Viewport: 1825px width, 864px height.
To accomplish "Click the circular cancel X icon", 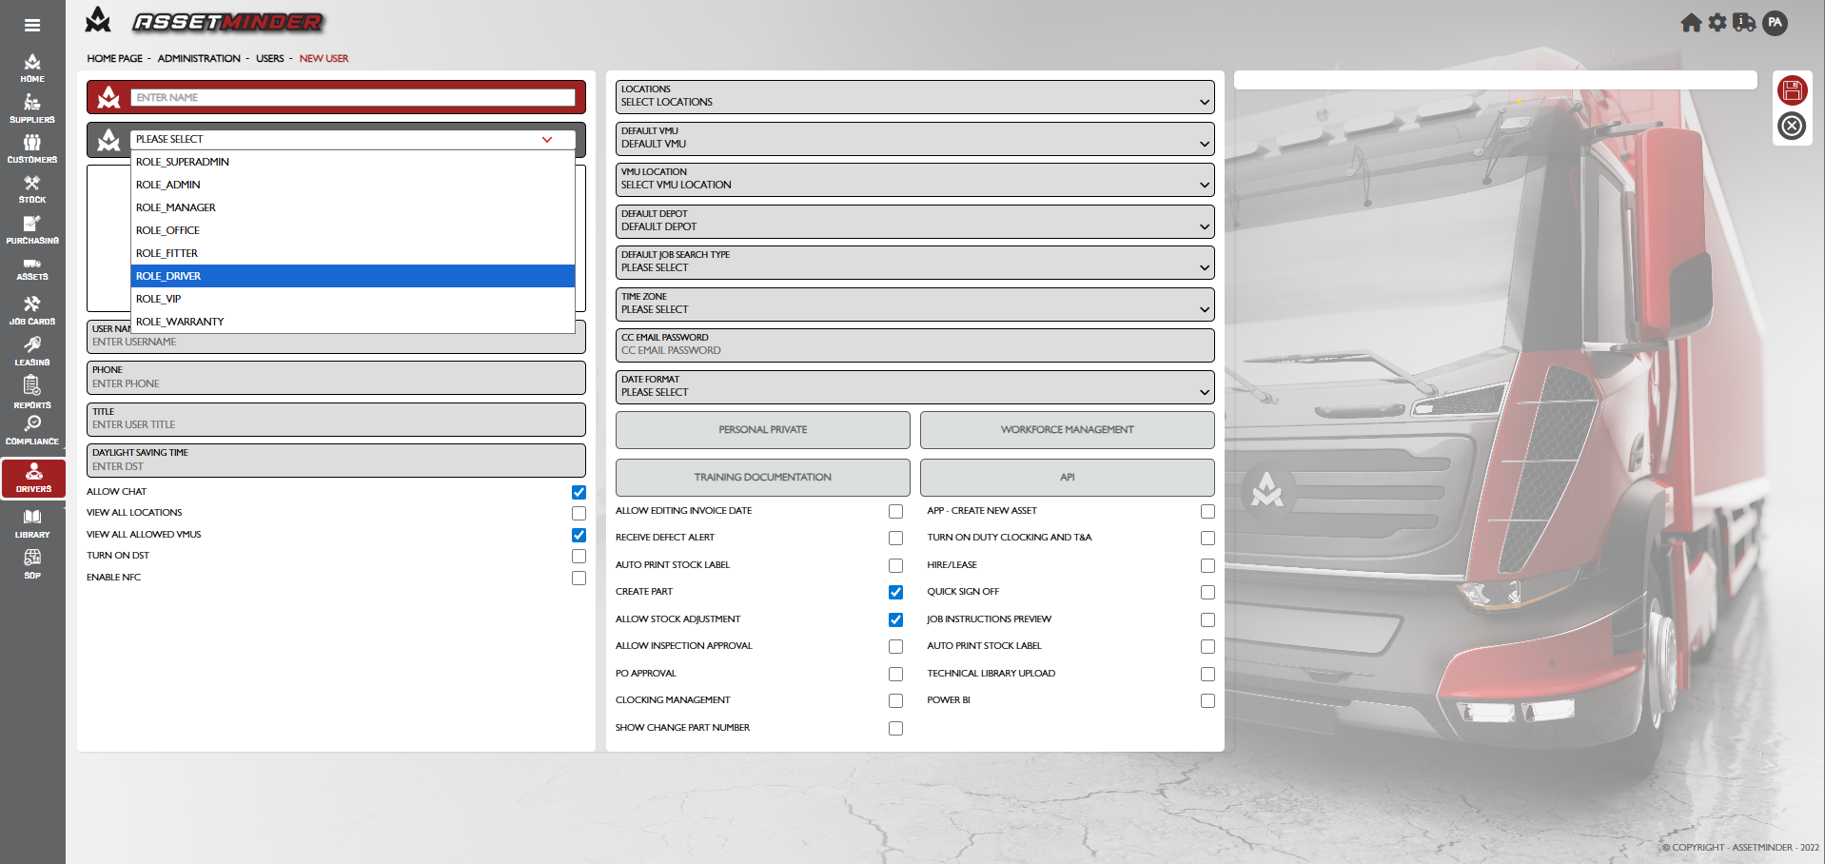I will pos(1792,126).
